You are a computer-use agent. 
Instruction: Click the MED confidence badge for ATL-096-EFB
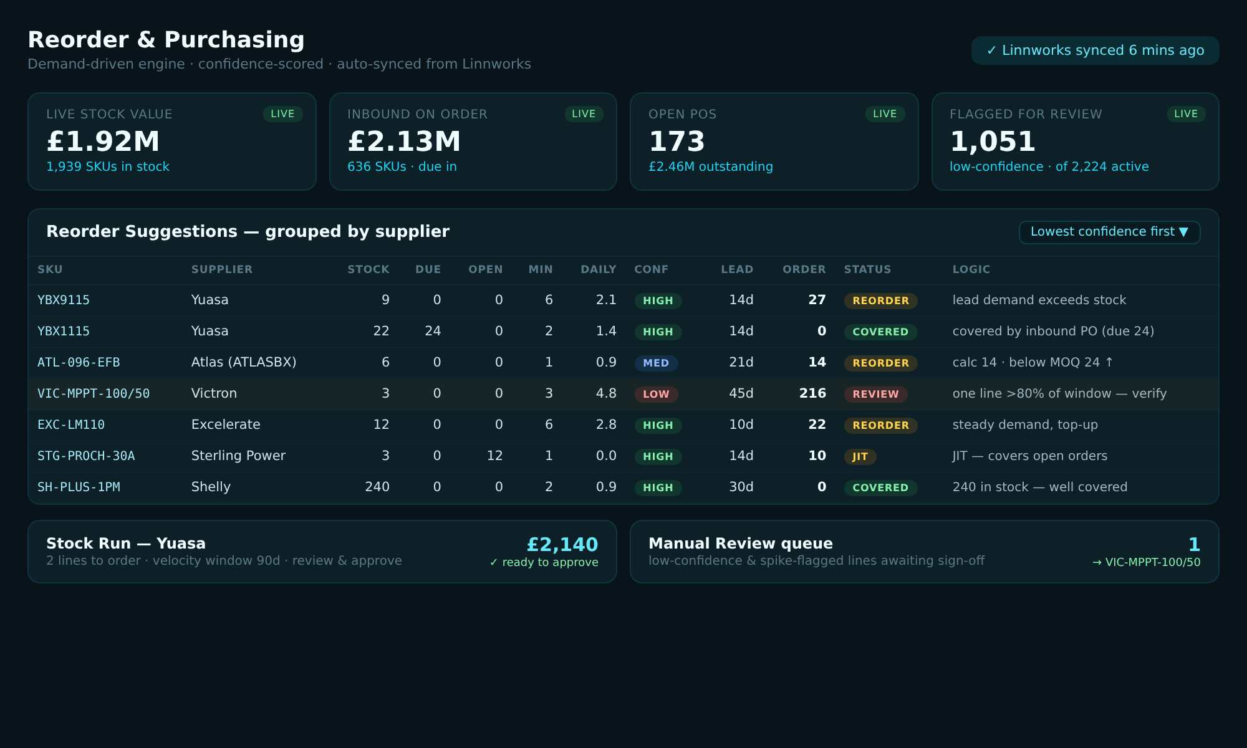(656, 363)
